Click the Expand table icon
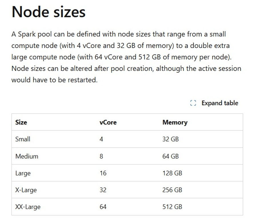The width and height of the screenshot is (256, 219). 193,103
